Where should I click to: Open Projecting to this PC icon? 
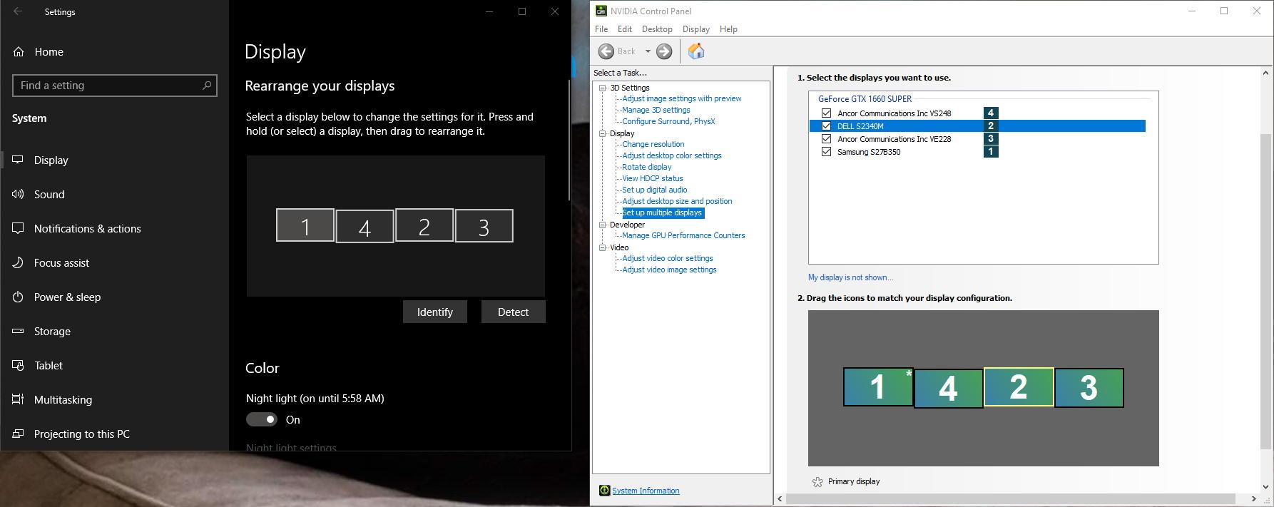point(19,434)
